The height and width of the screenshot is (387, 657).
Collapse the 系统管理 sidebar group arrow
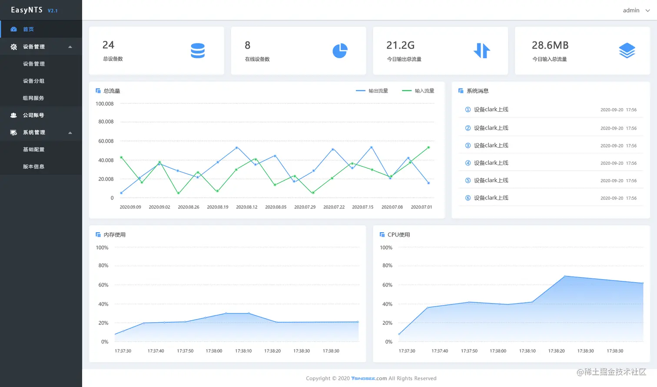70,133
